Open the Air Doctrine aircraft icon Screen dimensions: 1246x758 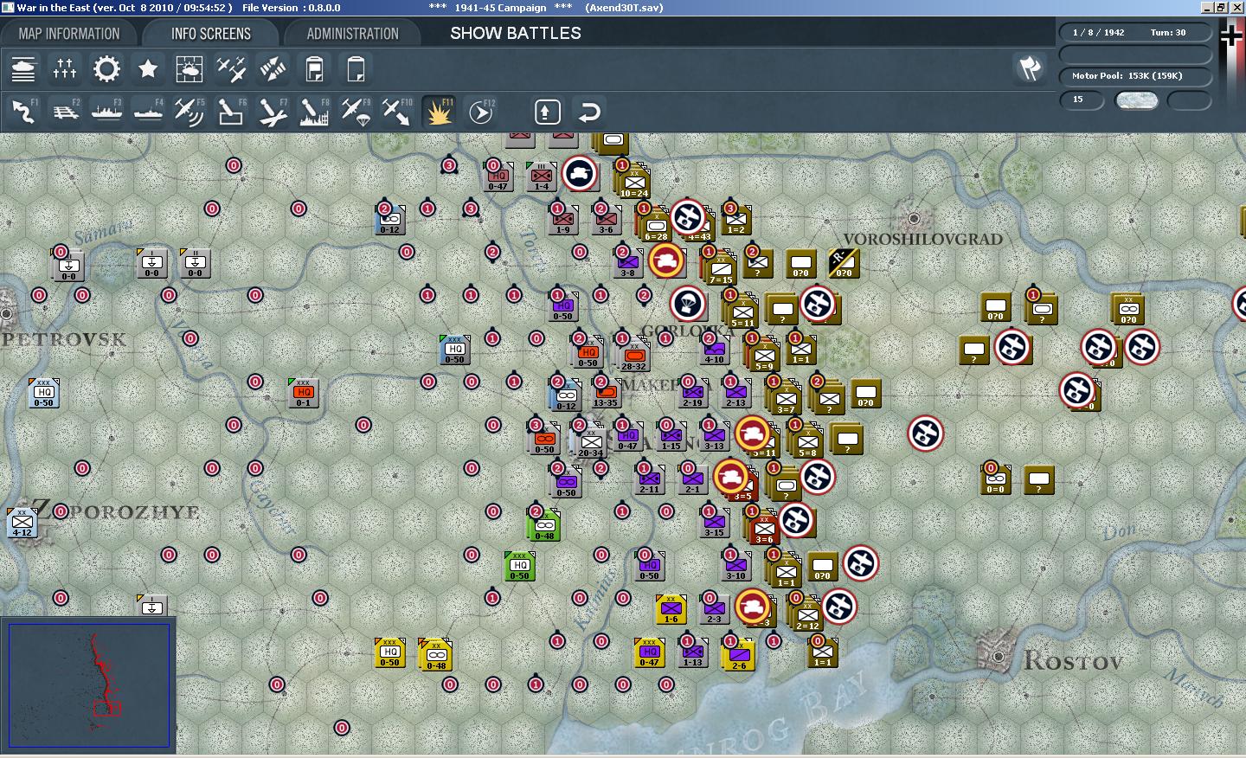pos(231,68)
